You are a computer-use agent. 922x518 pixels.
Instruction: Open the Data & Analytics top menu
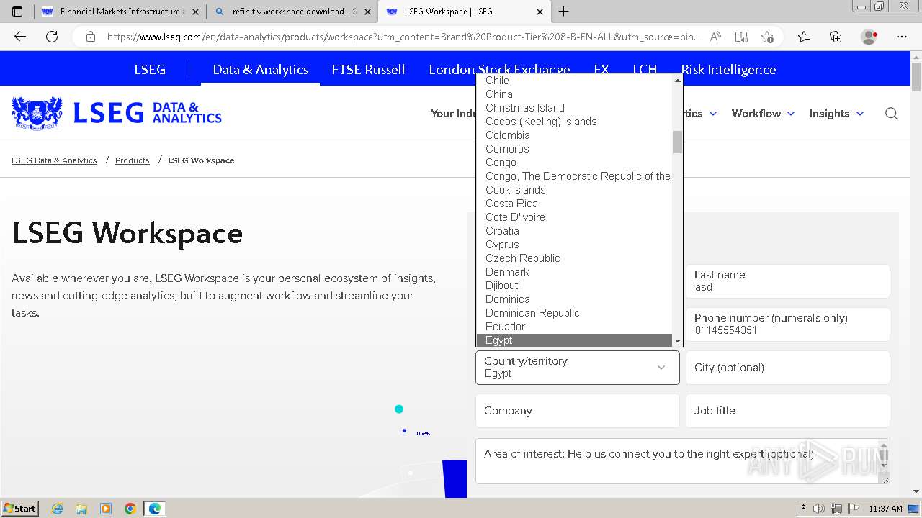point(261,70)
